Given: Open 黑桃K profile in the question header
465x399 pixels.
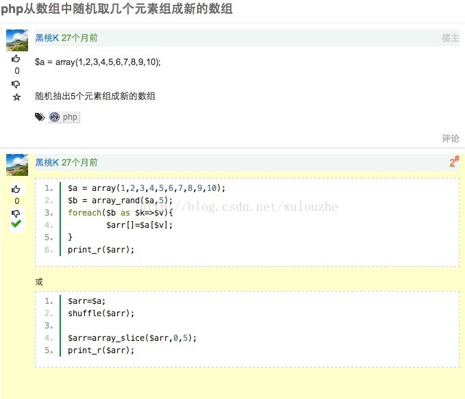Looking at the screenshot, I should click(x=47, y=38).
